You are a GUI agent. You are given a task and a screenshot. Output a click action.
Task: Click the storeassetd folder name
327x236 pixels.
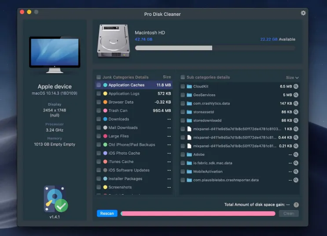203,112
